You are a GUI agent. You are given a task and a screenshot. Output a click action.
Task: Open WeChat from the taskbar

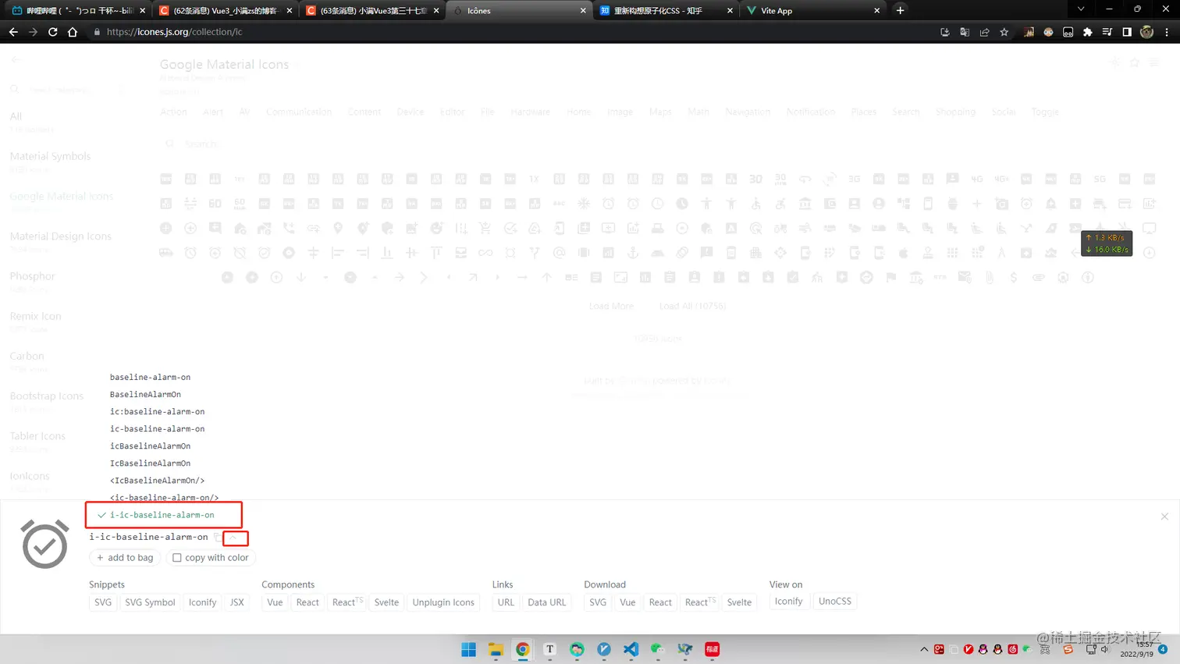click(x=658, y=649)
